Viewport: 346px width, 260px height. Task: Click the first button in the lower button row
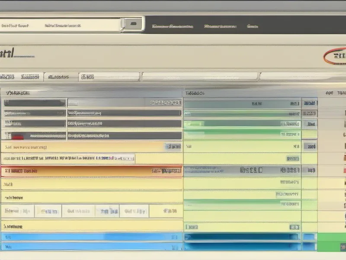coord(17,211)
